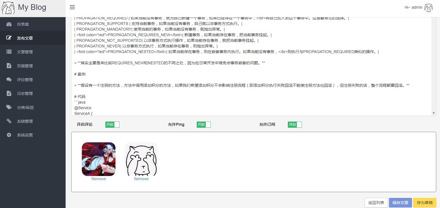The width and height of the screenshot is (440, 208).
Task: Open 日志管理 in the sidebar
Action: [33, 93]
